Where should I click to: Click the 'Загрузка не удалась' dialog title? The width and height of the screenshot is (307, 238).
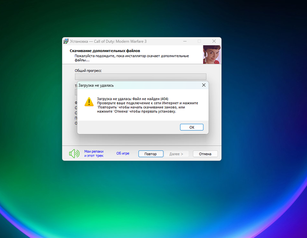[x=96, y=85]
